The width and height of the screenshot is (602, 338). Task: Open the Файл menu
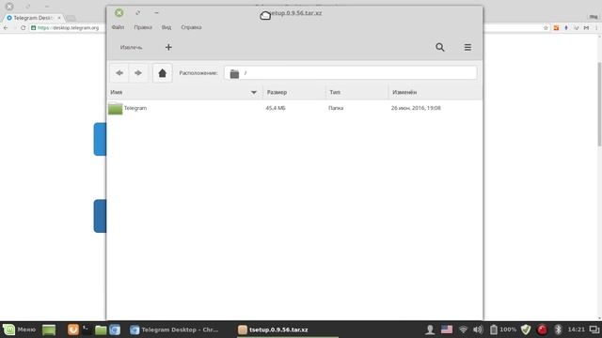click(x=118, y=27)
